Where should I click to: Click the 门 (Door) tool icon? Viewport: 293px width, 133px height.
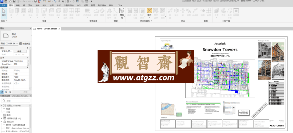click(x=17, y=11)
